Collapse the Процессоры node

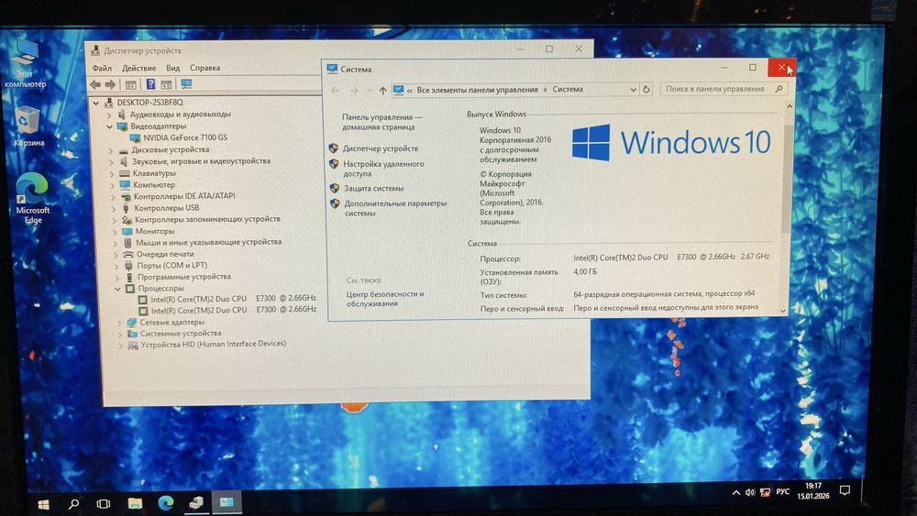[x=117, y=289]
